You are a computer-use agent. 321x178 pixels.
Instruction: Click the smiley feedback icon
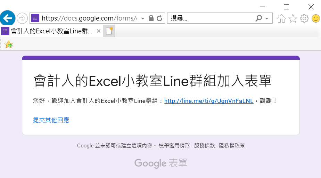(316, 18)
